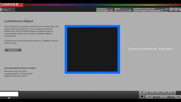Screen dimensions: 181x102
Task: Click 'Dim Room: 80-120 cd/m²' text
Action: click(16, 71)
